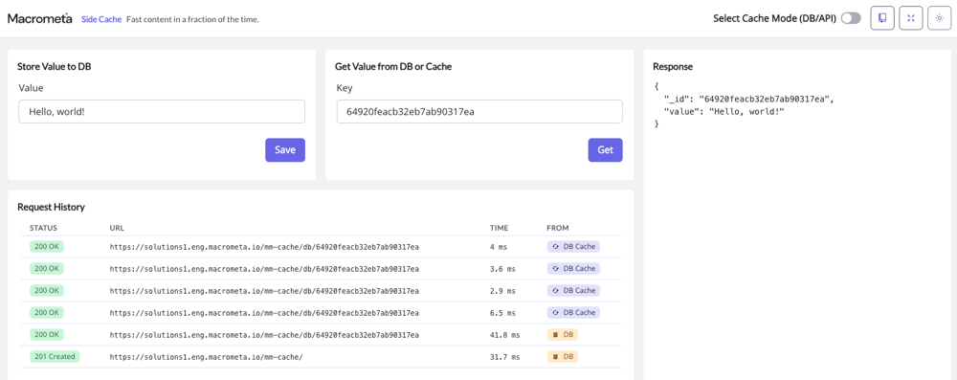Click the 201 Created status badge

55,356
